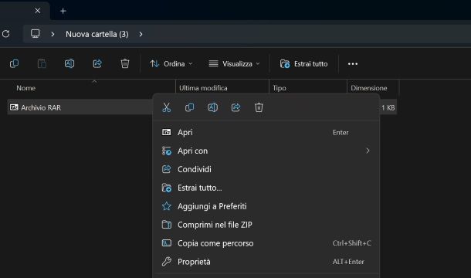This screenshot has width=471, height=278.
Task: Choose Copia come percorso menu entry
Action: [266, 243]
